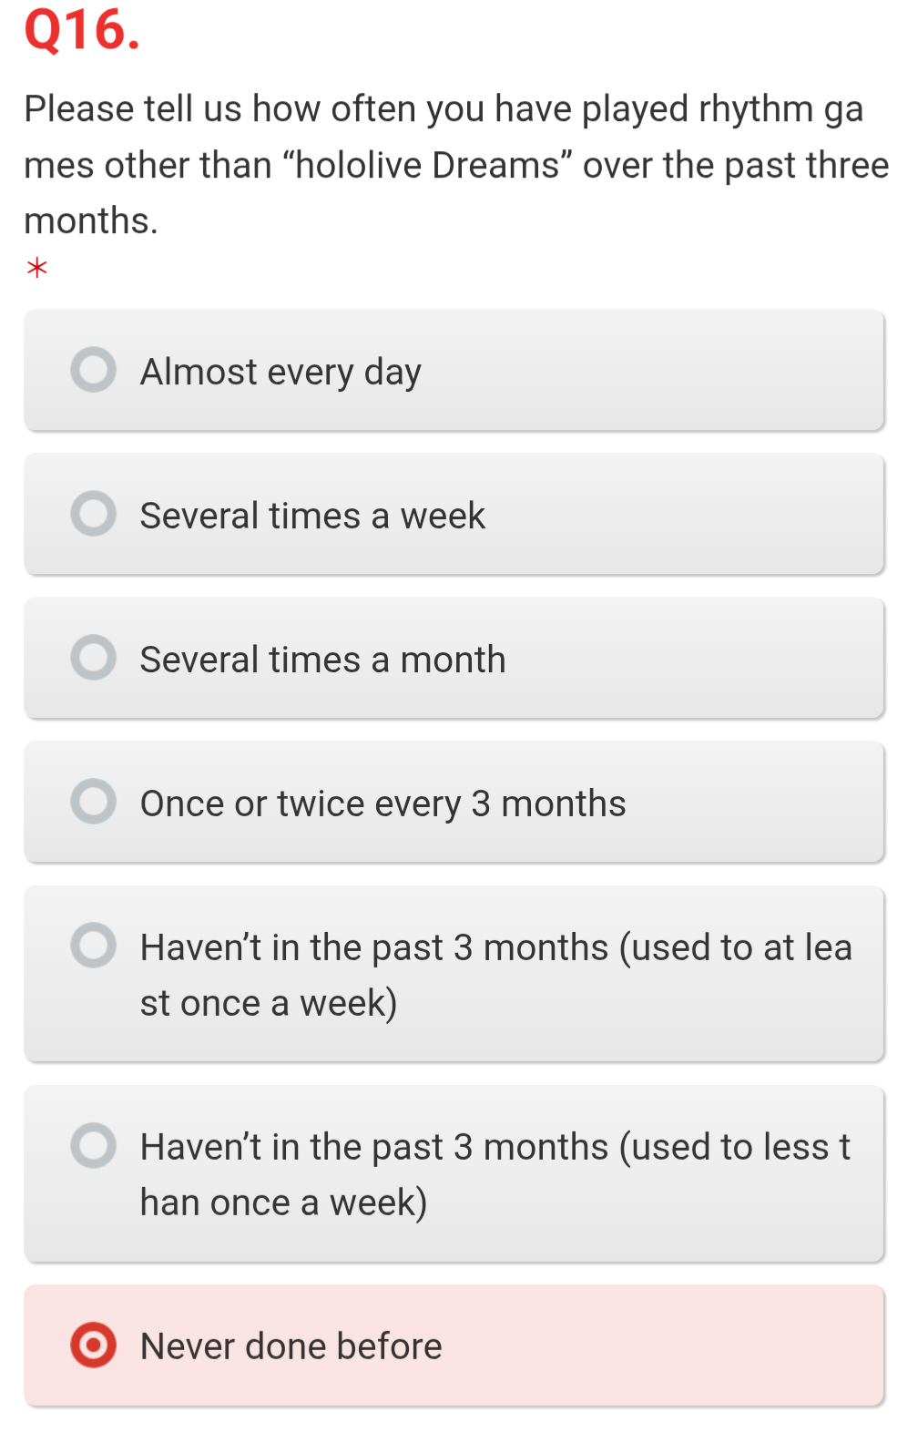Click the question text mentioning hololive Dreams

click(456, 165)
